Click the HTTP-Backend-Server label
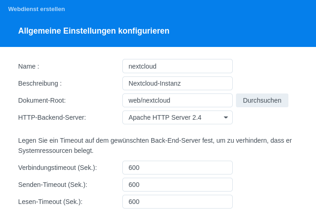Image resolution: width=316 pixels, height=221 pixels. tap(52, 117)
